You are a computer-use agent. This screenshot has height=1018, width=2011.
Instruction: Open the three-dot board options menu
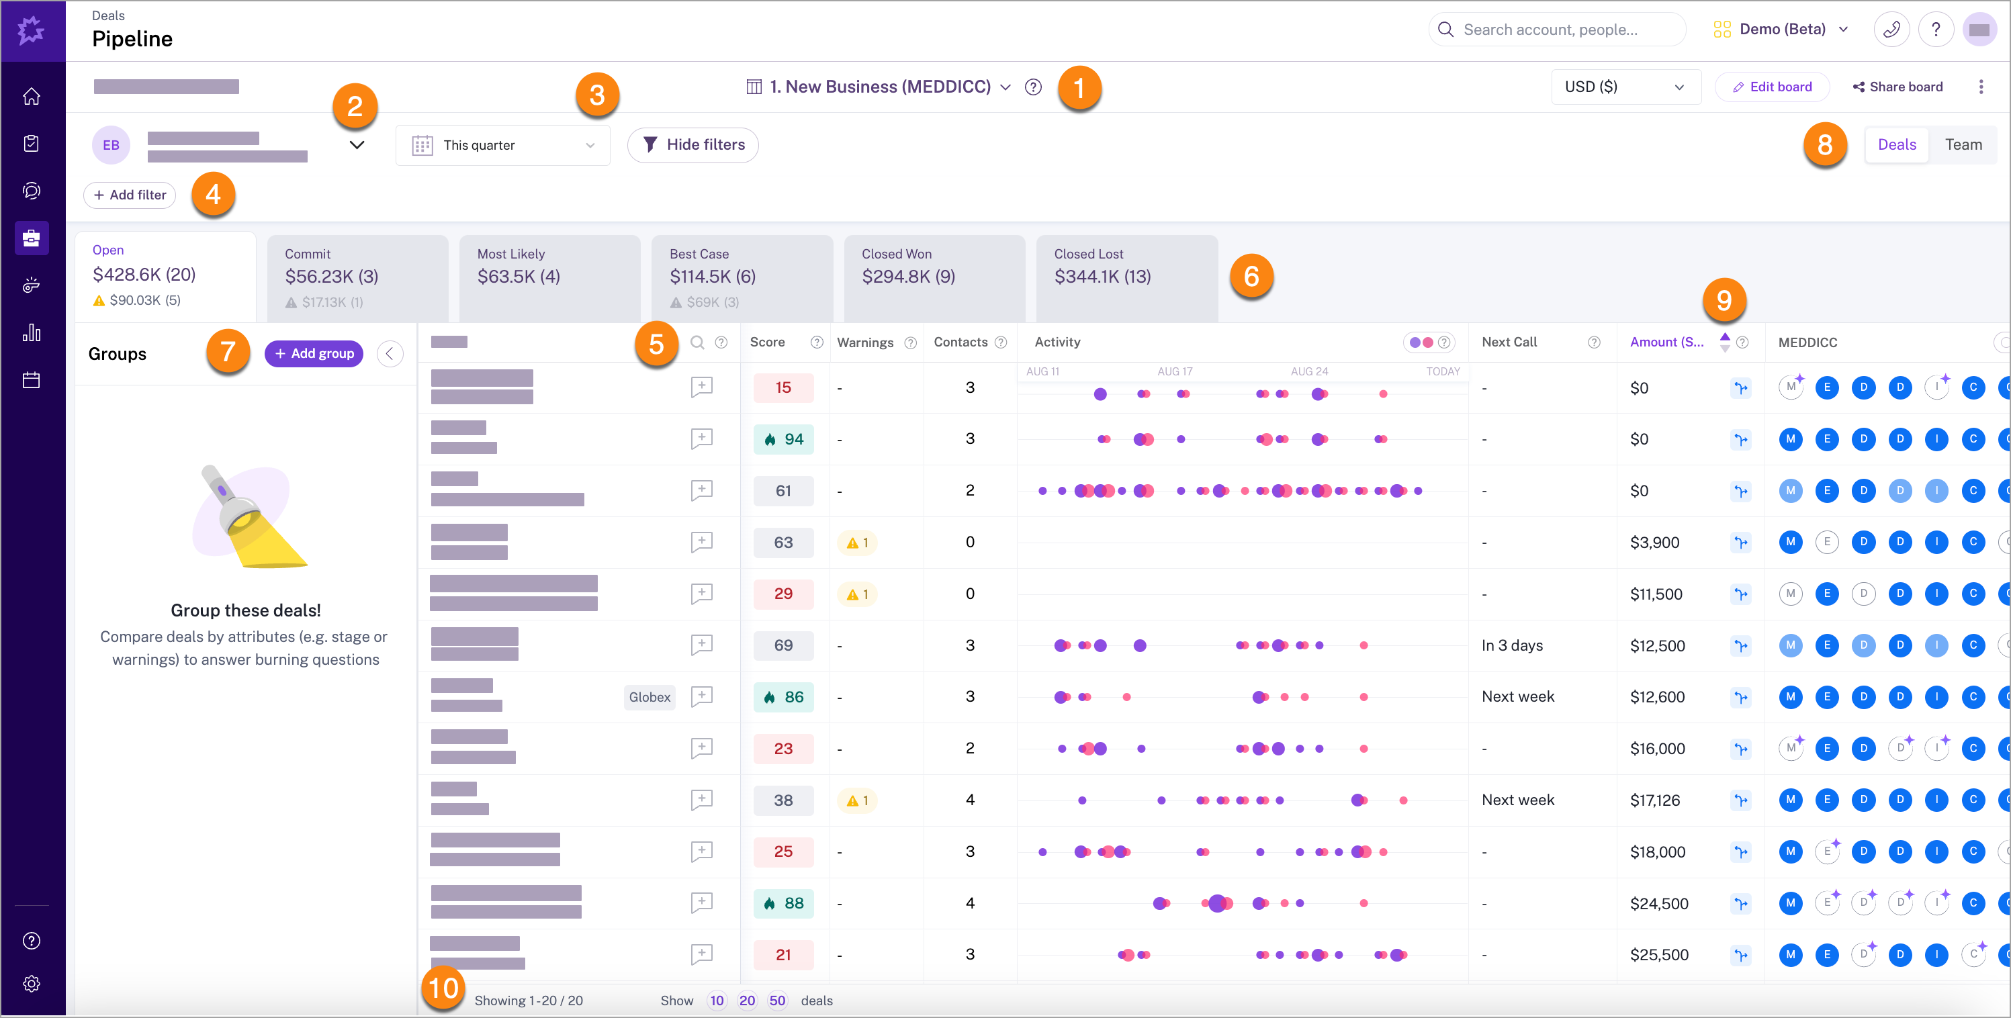[x=1981, y=87]
